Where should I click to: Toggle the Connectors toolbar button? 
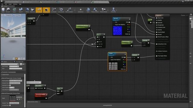[39, 10]
